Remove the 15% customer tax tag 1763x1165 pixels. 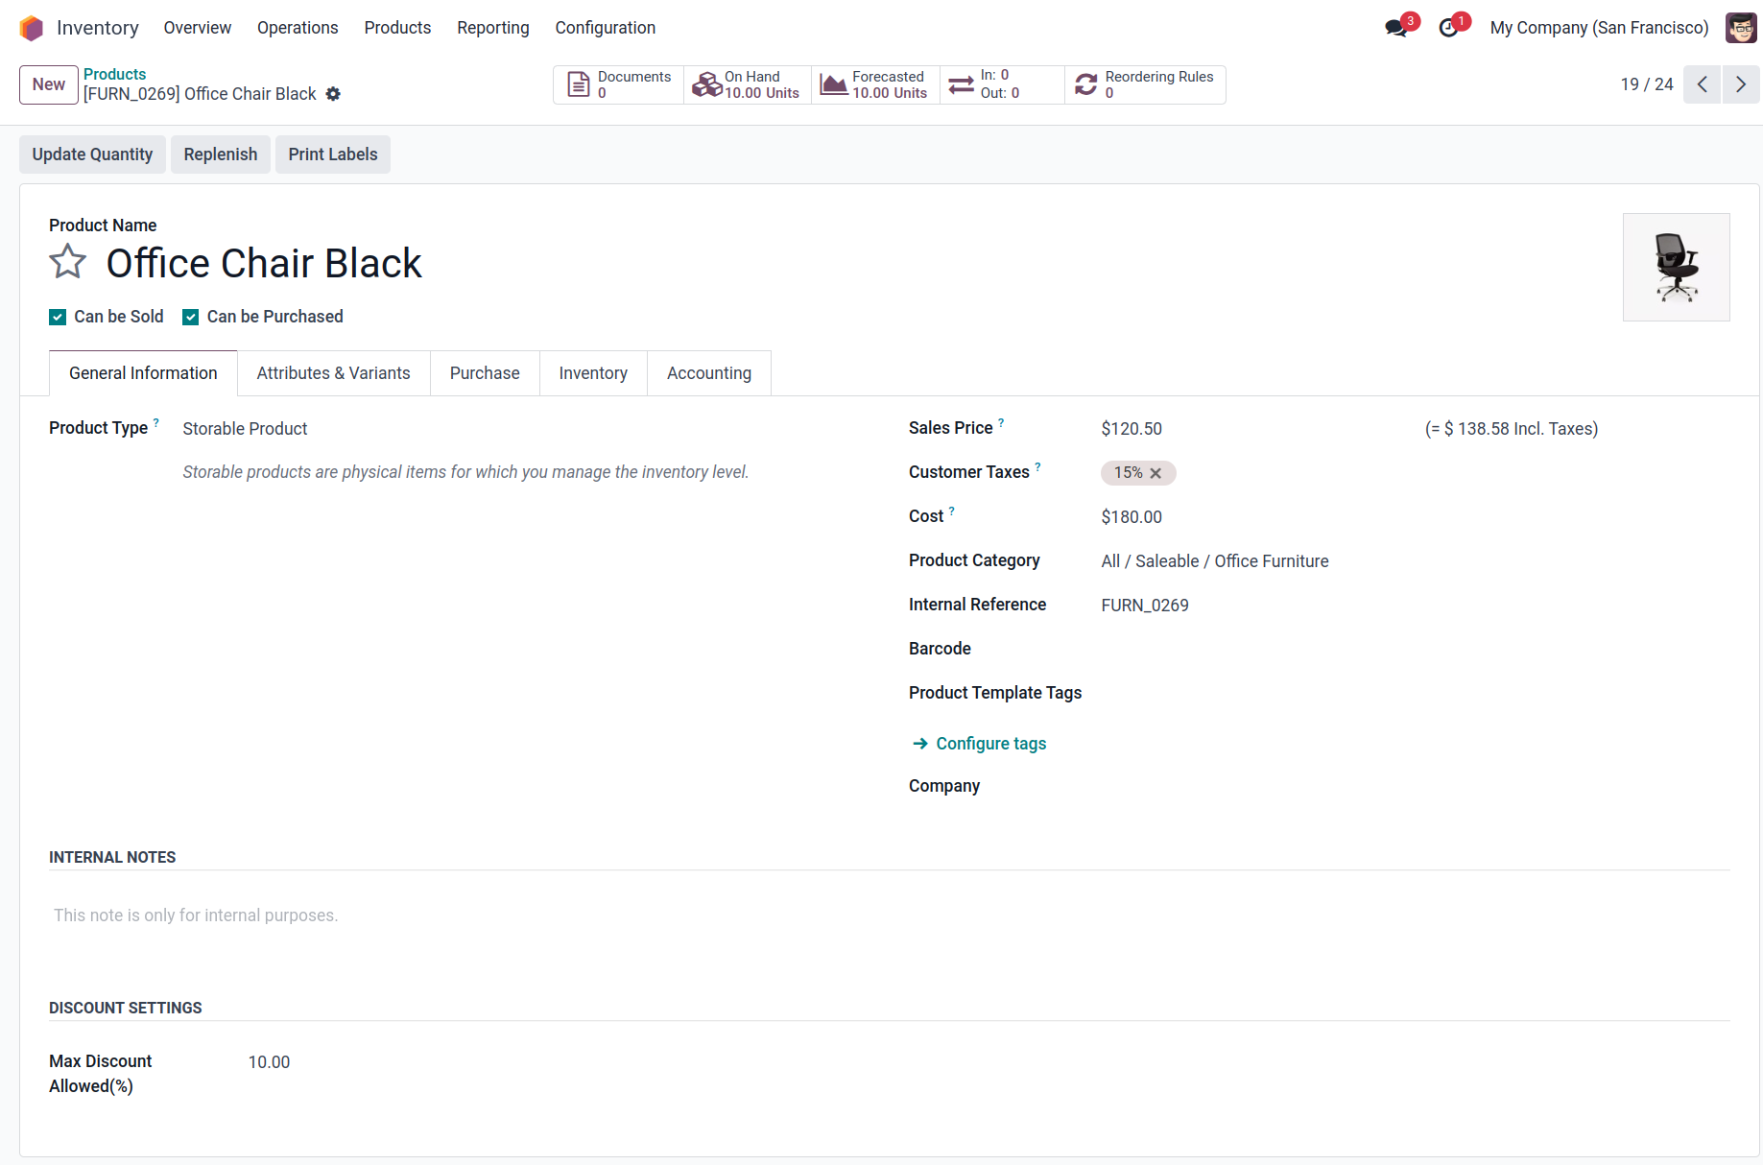tap(1155, 473)
